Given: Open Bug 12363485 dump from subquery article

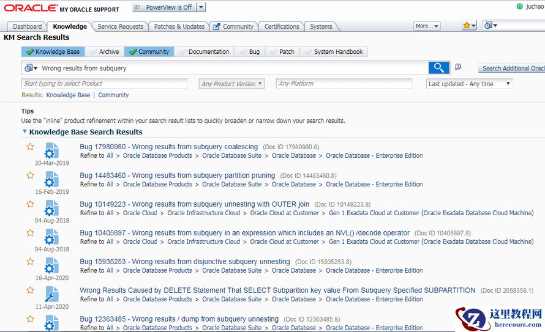Looking at the screenshot, I should click(x=179, y=319).
